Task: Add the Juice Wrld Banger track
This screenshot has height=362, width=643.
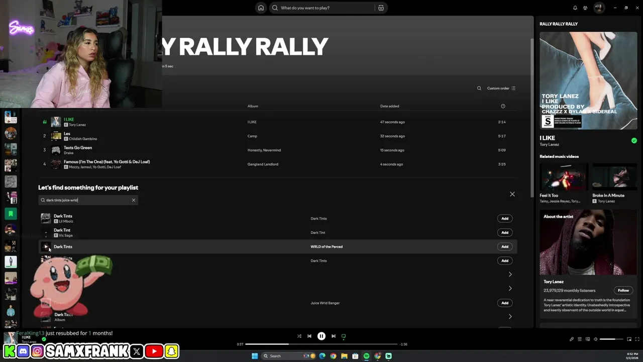Action: [x=505, y=303]
